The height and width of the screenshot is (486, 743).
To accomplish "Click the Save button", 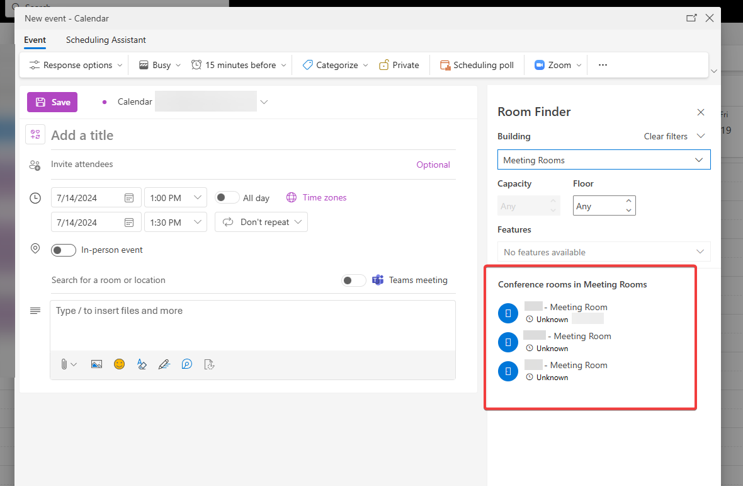I will [x=52, y=102].
